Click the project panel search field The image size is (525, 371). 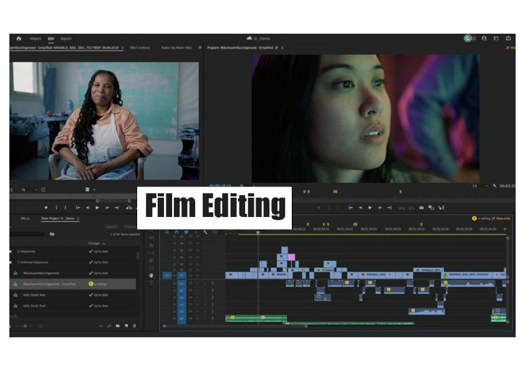click(x=28, y=234)
